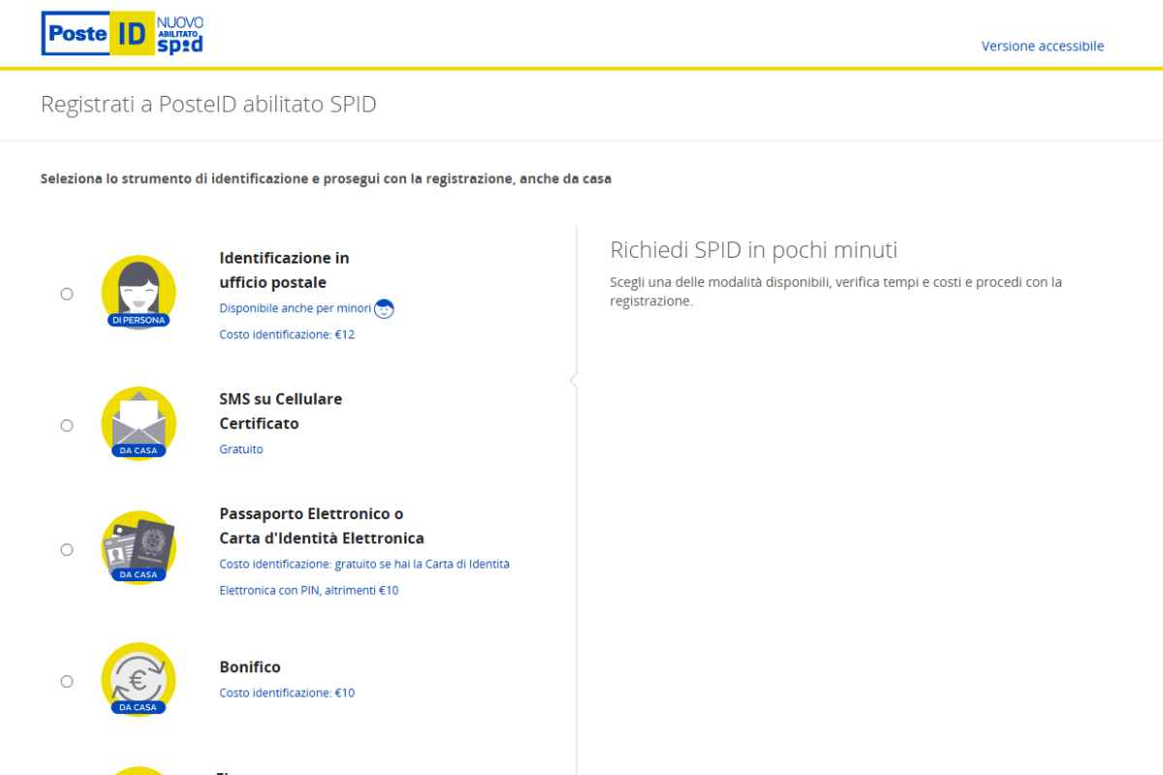Click the Bonifico euro transfer icon
This screenshot has width=1163, height=775.
(x=139, y=678)
